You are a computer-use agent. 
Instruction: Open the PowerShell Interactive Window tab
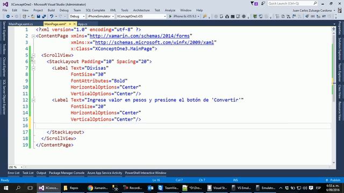146,173
